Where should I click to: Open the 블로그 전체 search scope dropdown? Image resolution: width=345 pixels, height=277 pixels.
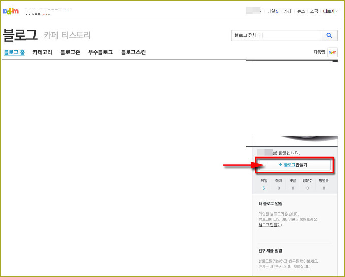248,35
